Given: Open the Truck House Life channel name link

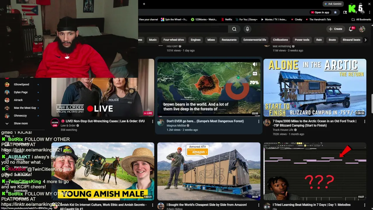Looking at the screenshot, I should pyautogui.click(x=283, y=130).
